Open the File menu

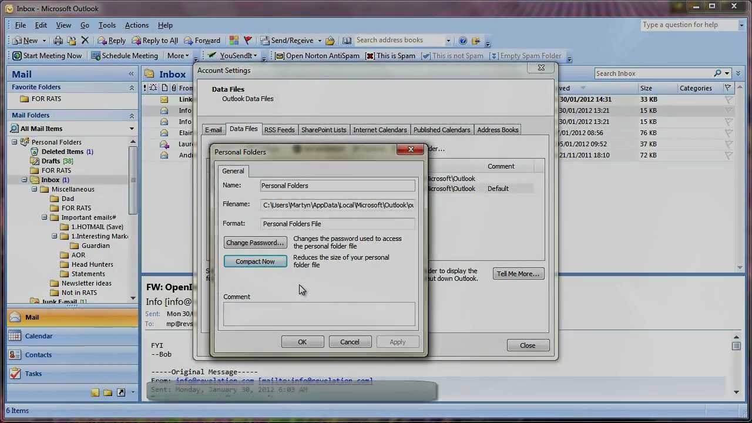pyautogui.click(x=21, y=25)
